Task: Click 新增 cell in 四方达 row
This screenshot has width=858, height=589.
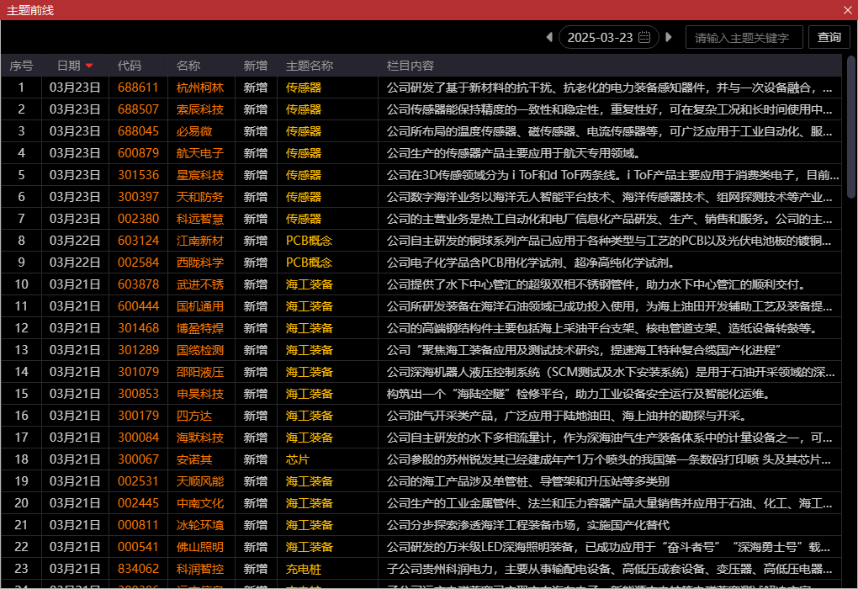Action: 255,416
